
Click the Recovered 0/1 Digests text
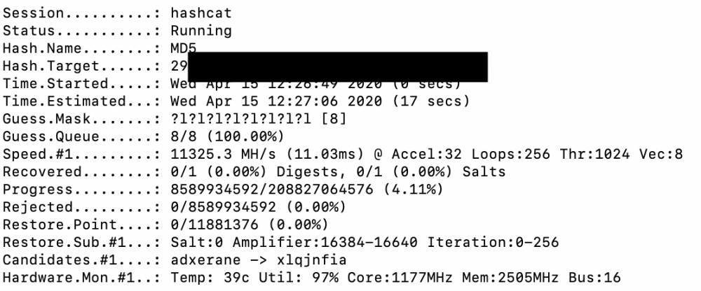pos(254,172)
